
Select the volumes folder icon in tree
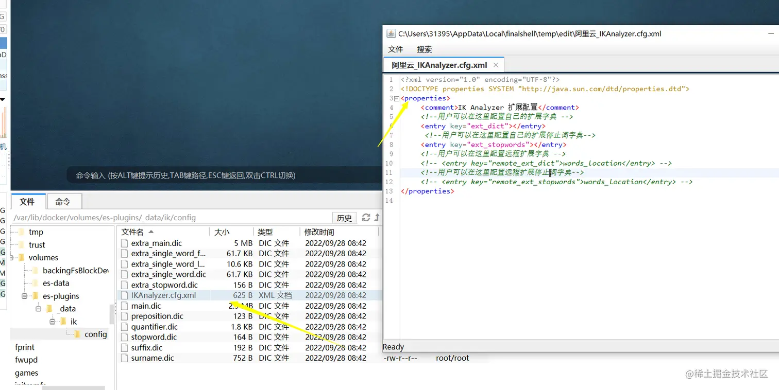pyautogui.click(x=22, y=258)
